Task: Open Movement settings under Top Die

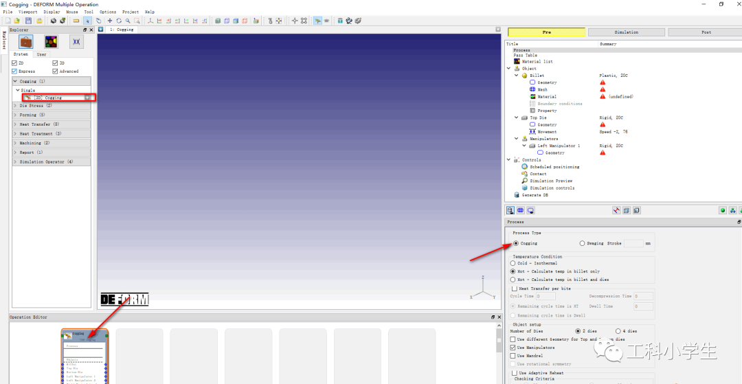Action: [547, 131]
